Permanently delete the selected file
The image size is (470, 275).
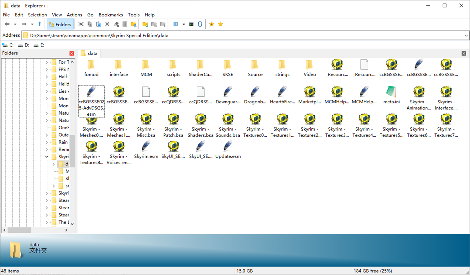[x=116, y=24]
